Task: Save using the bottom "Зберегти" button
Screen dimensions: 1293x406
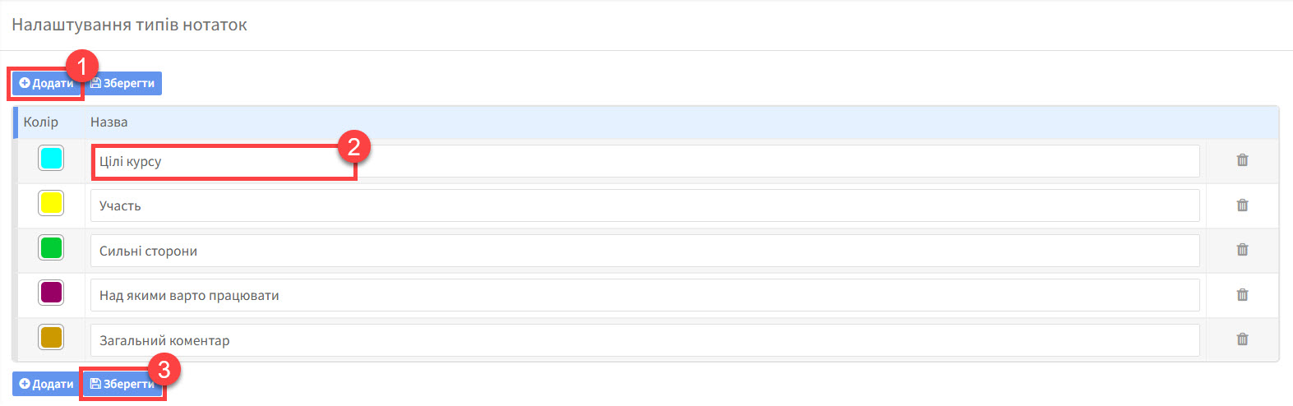Action: click(122, 384)
